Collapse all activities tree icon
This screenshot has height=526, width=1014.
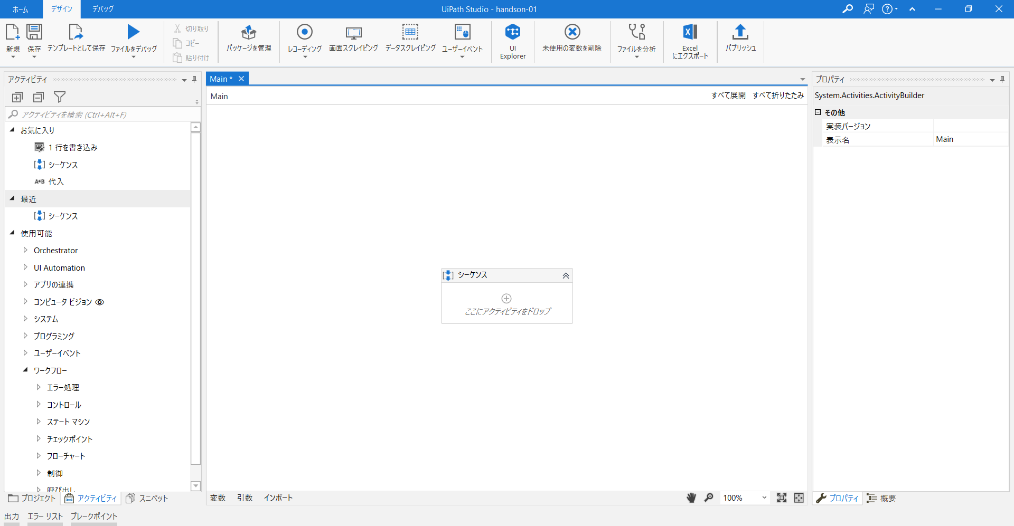click(39, 97)
